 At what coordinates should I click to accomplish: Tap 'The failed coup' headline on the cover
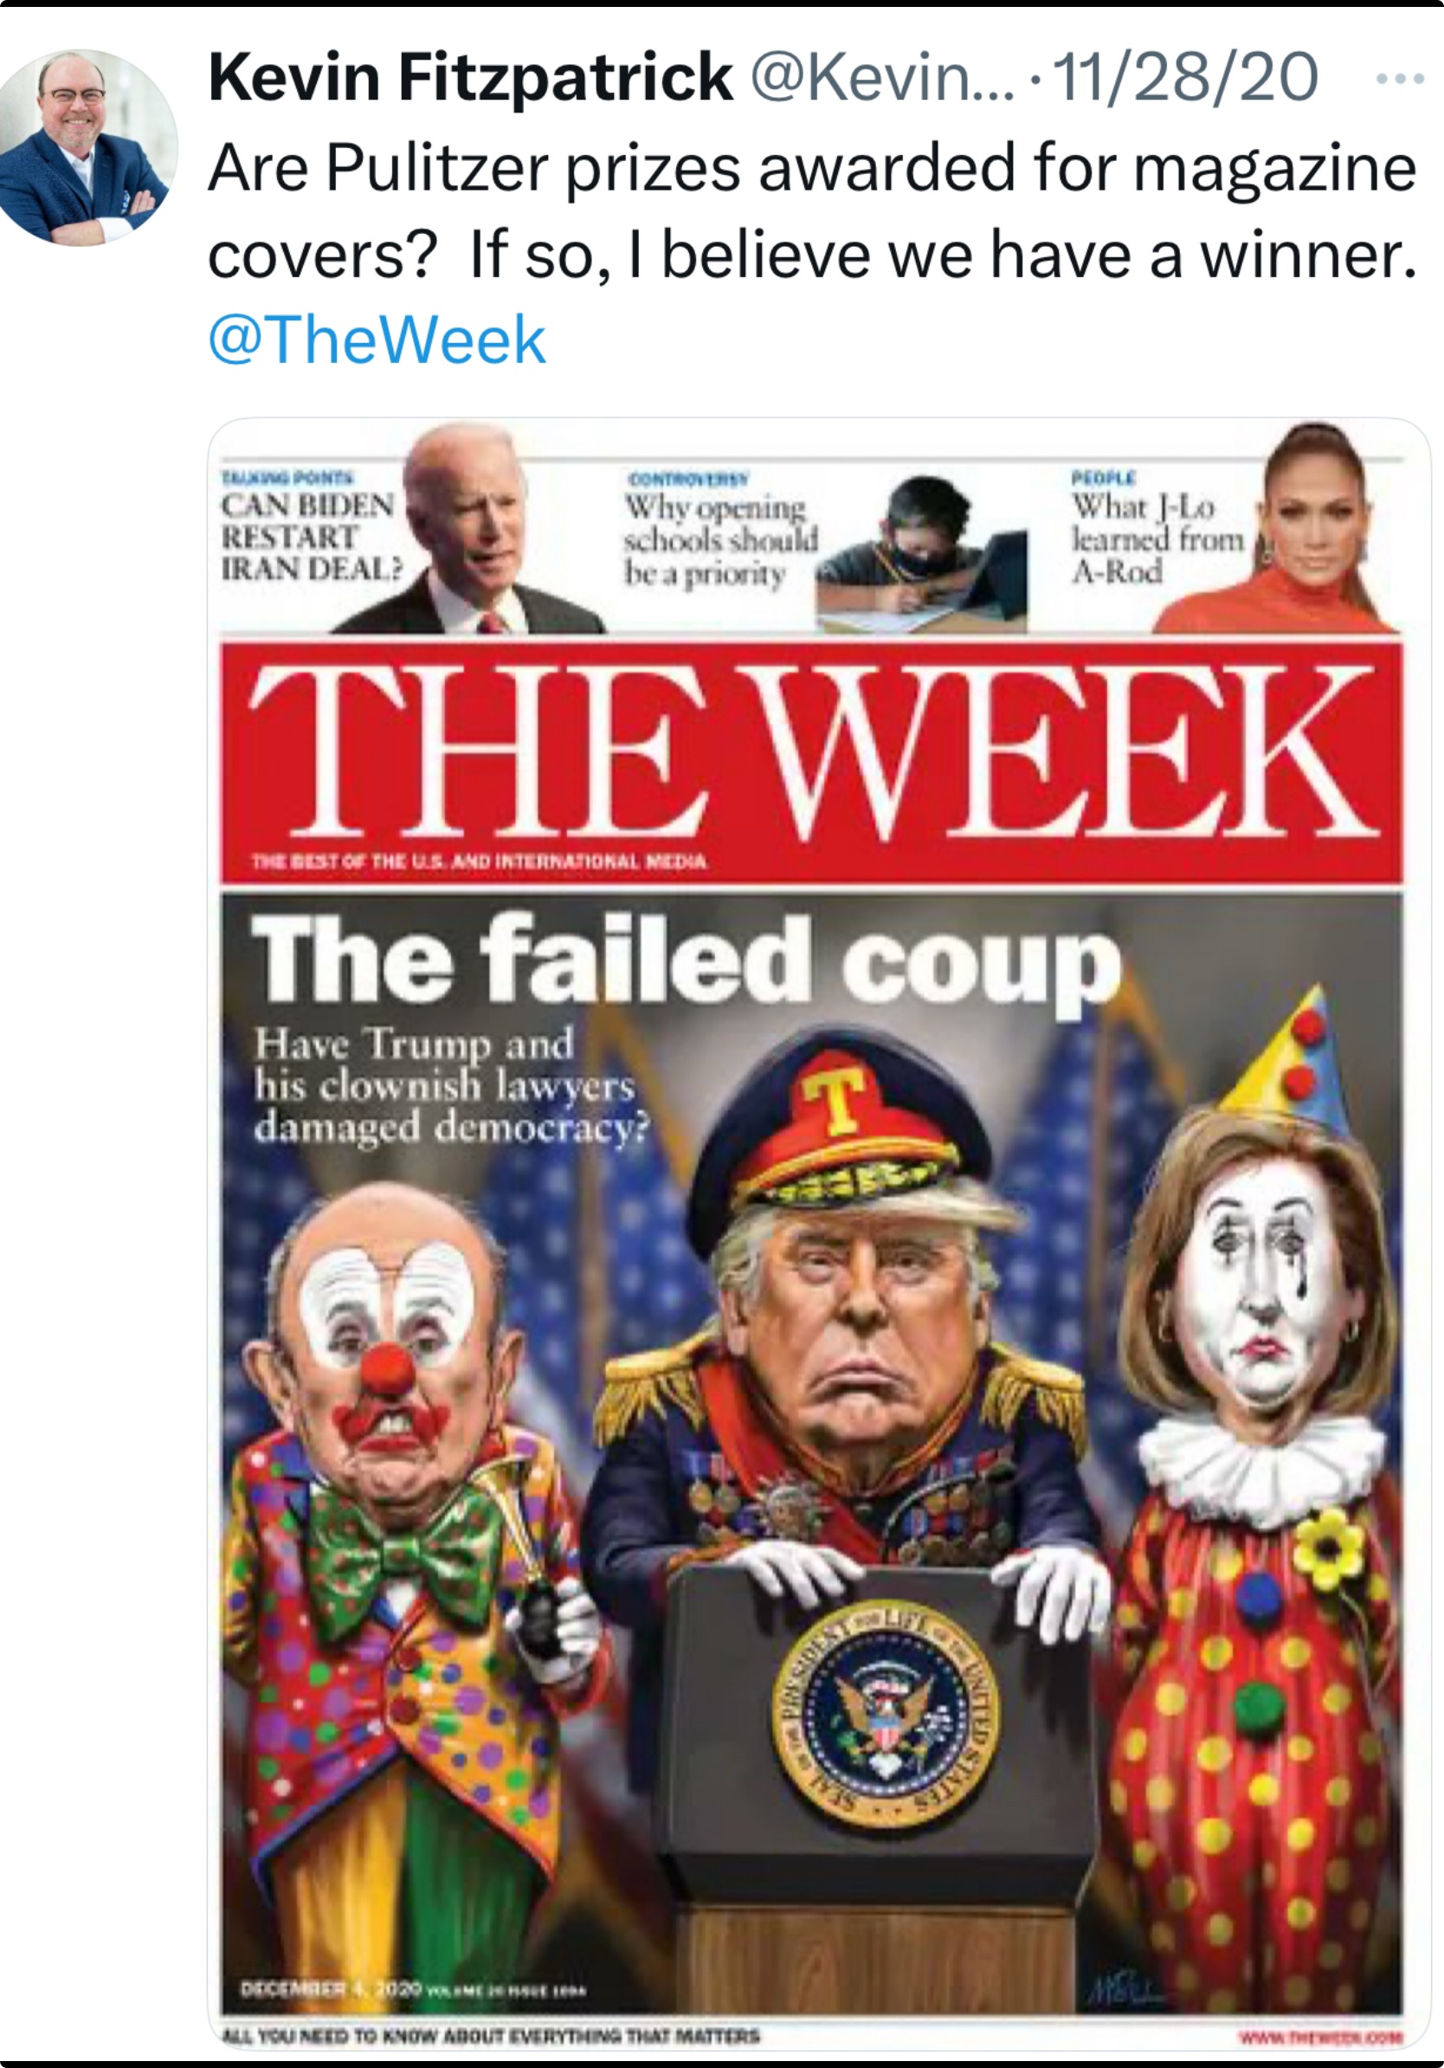(x=686, y=960)
